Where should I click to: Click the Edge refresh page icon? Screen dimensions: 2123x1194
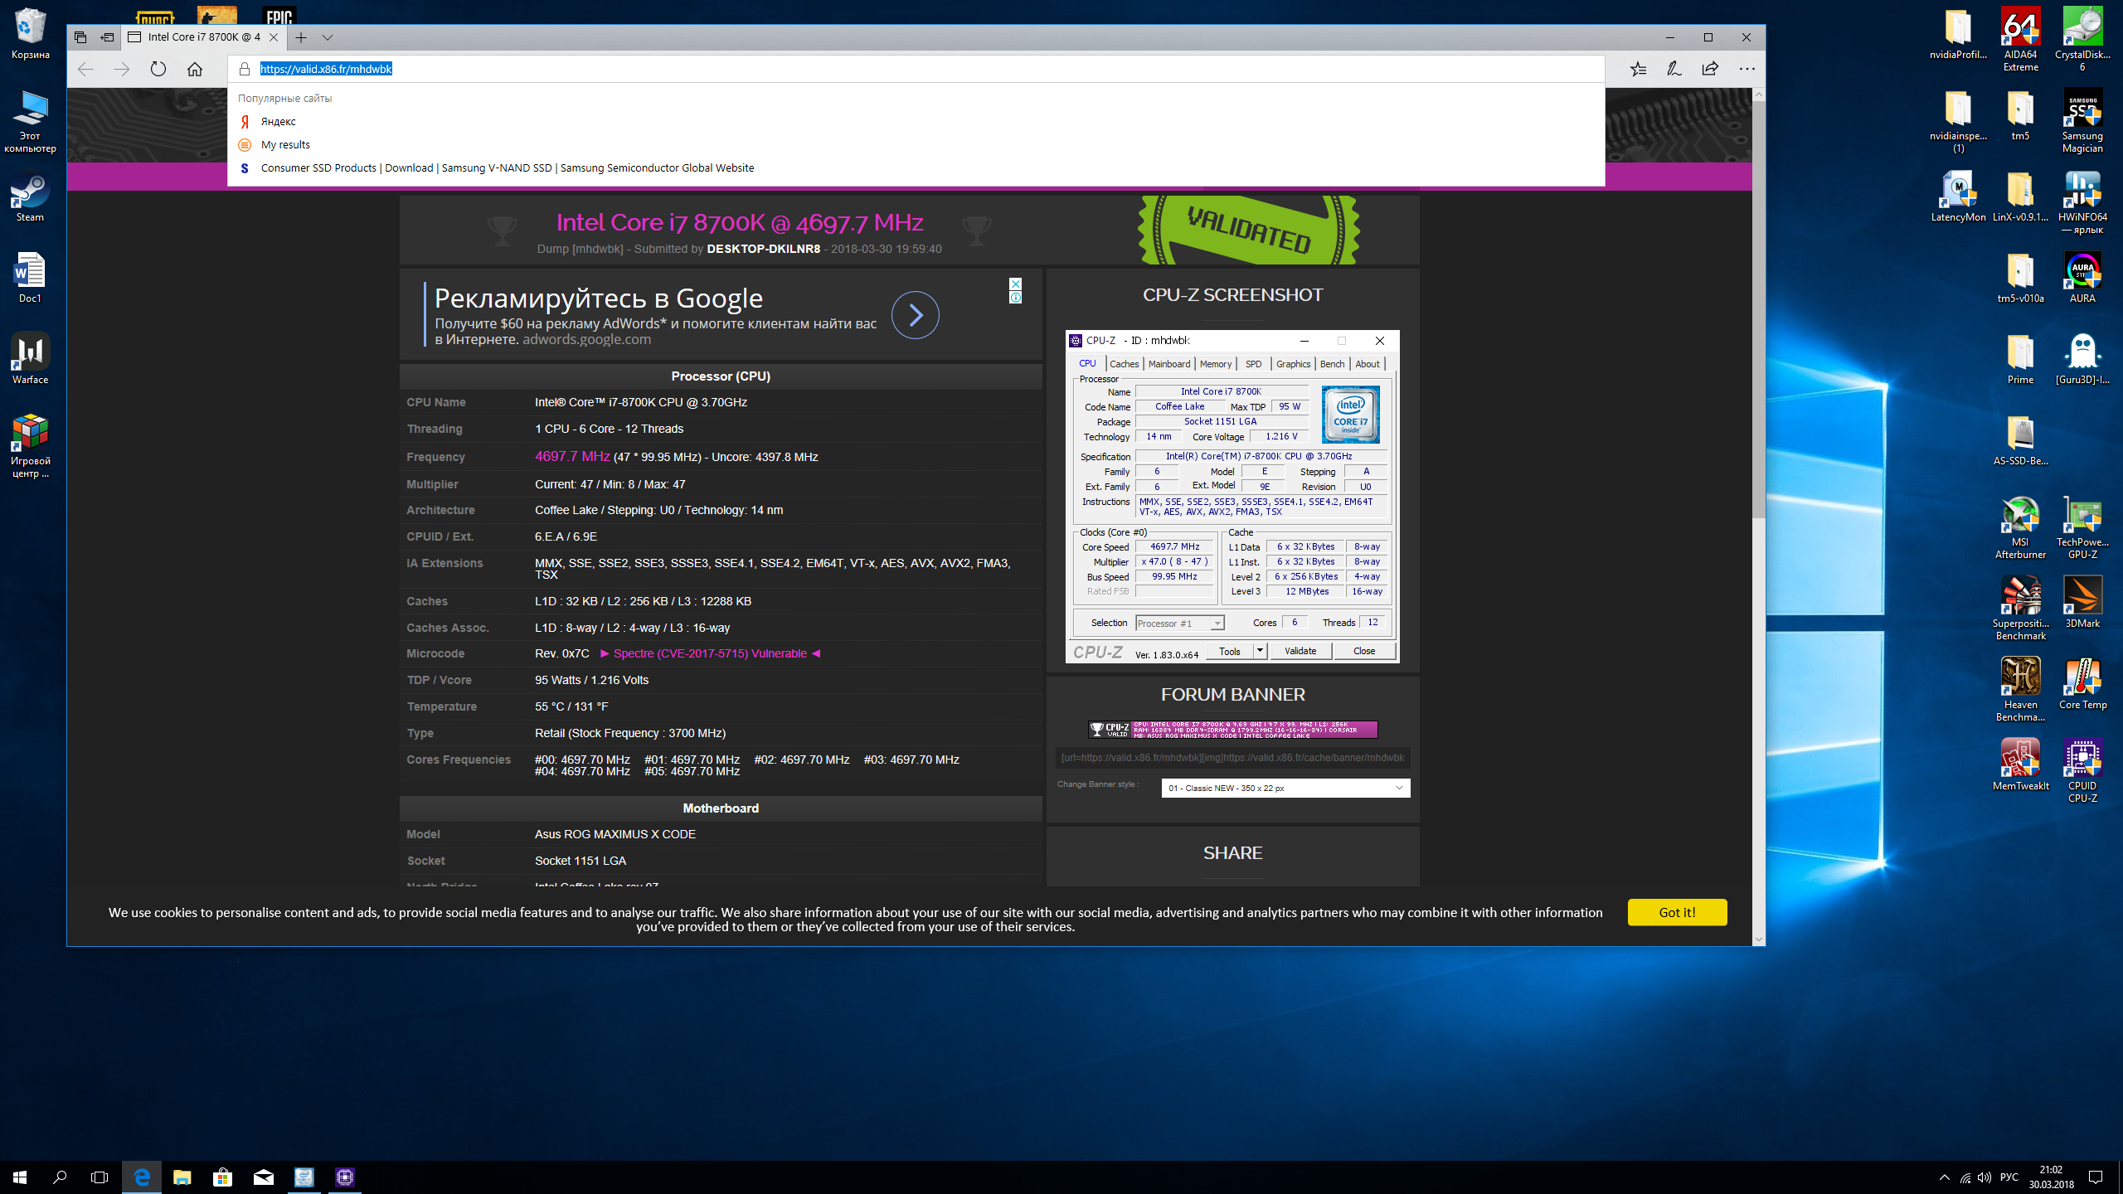coord(158,69)
